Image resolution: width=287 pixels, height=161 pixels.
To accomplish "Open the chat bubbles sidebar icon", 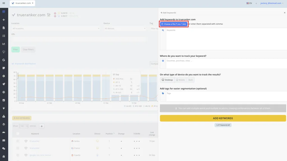I will pos(4,148).
